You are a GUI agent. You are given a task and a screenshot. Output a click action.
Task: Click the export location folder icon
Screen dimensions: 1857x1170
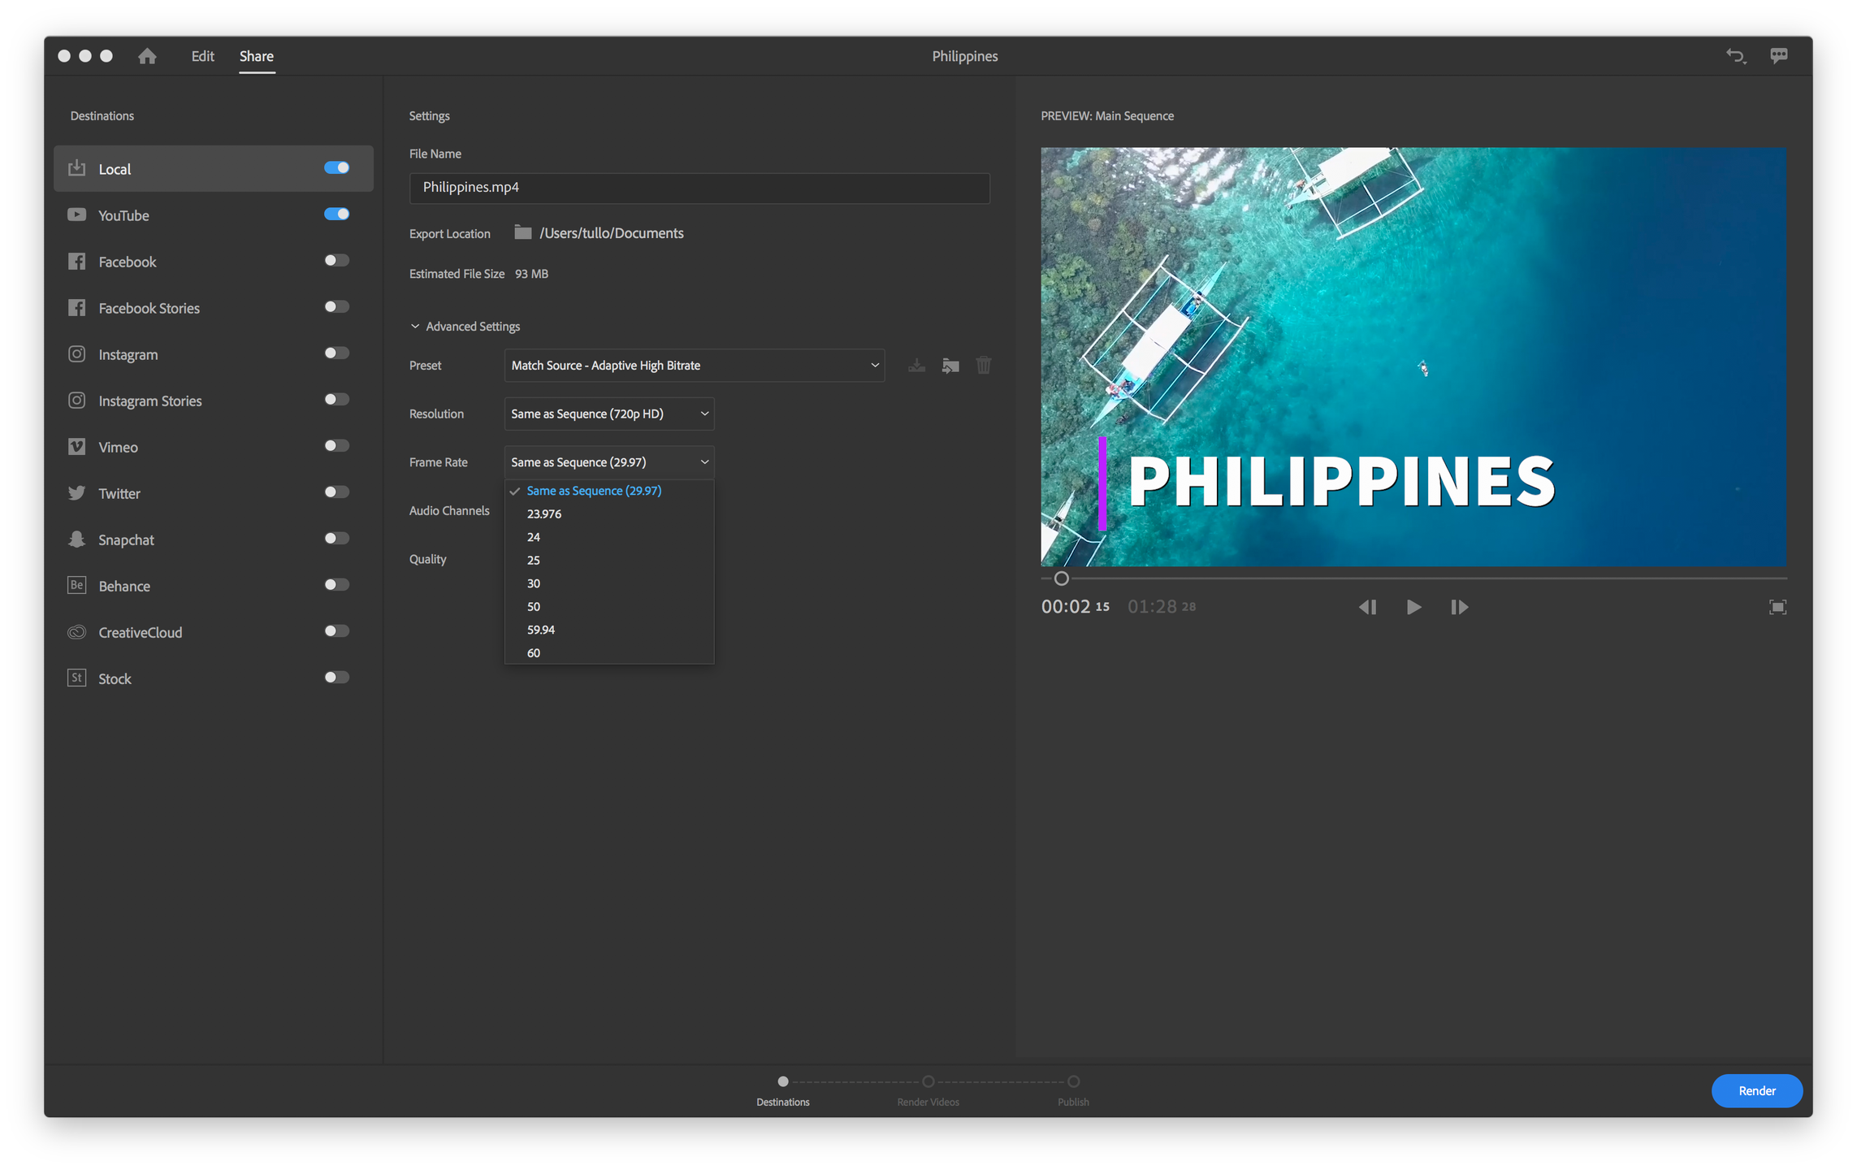[522, 233]
